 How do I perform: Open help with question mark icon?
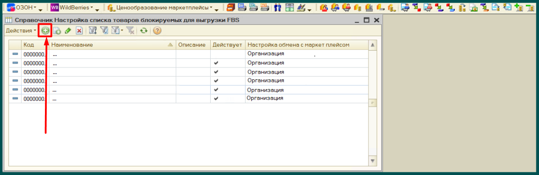tap(157, 30)
